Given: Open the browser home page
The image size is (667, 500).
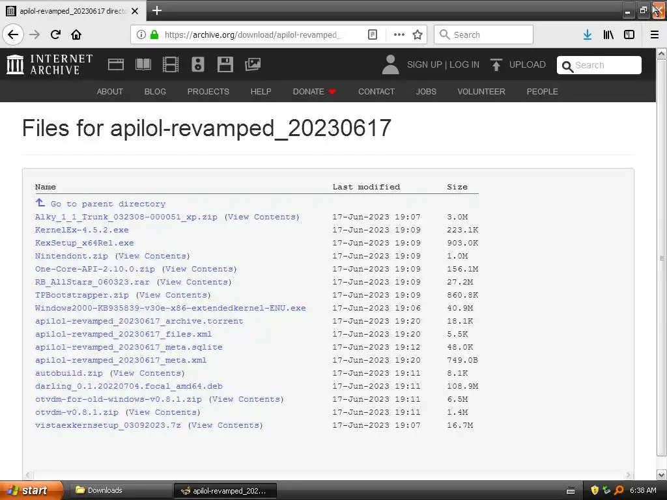Looking at the screenshot, I should (x=76, y=35).
